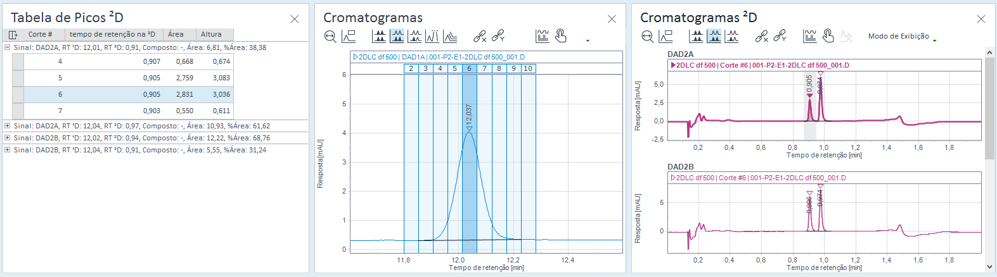Click DAD2A Corte #6 signal title
Viewport: 997px width, 277px height.
click(x=760, y=65)
